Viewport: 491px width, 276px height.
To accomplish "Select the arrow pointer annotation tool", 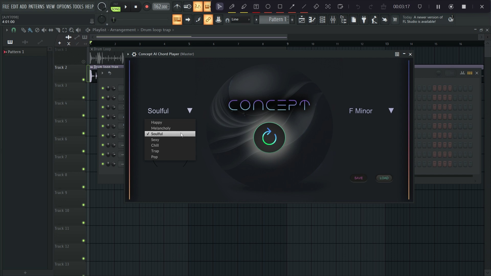I will pos(219,7).
